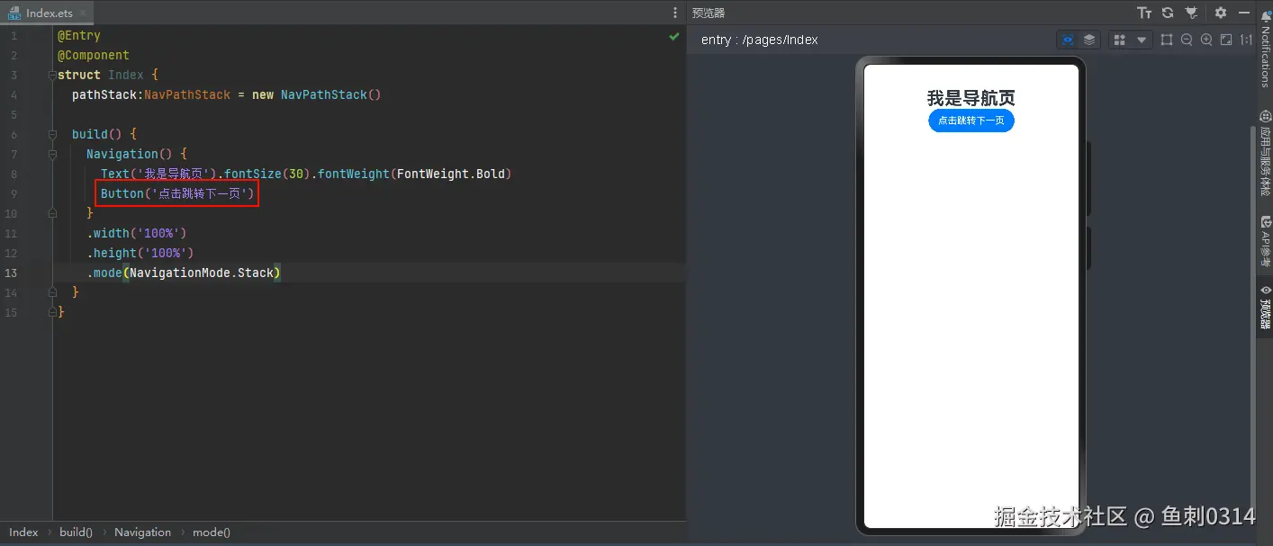Click the 预览器 panel title

coord(709,13)
